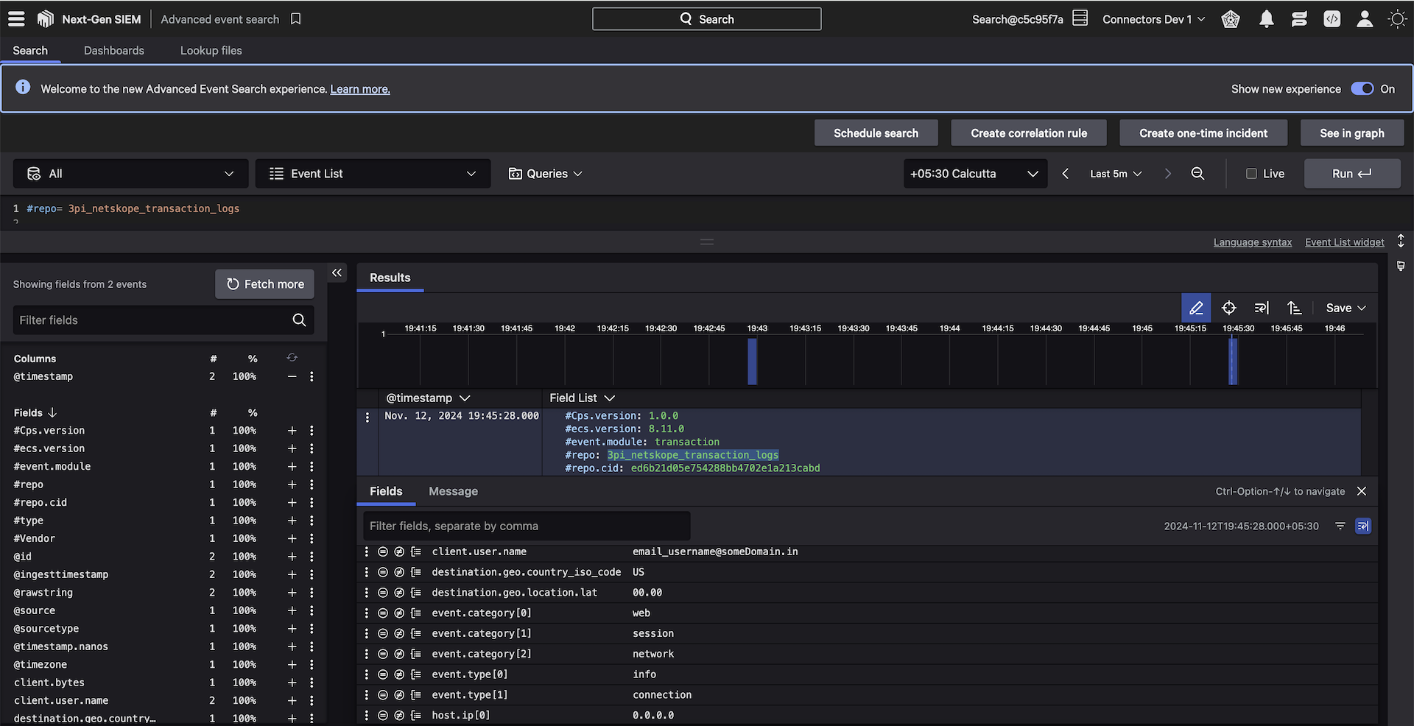
Task: Turn off Show new experience toggle
Action: [1362, 89]
